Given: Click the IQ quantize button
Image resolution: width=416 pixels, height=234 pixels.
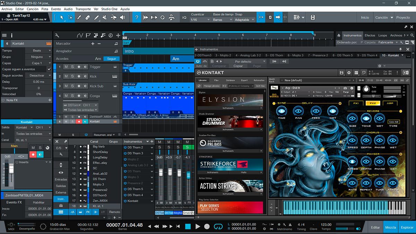Looking at the screenshot, I should [x=184, y=18].
